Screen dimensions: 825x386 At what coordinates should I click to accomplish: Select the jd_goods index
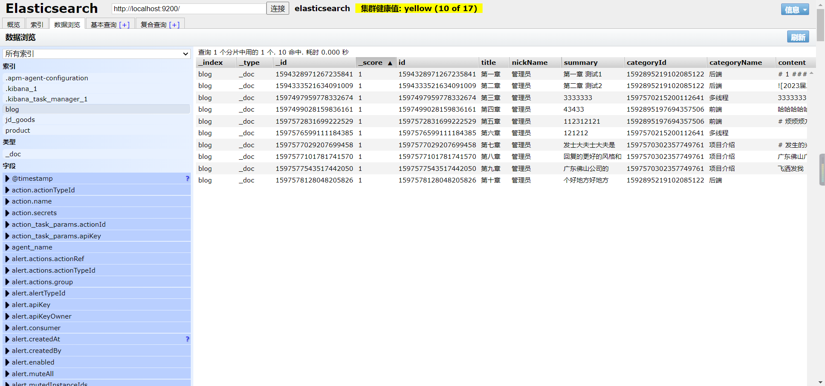point(97,120)
